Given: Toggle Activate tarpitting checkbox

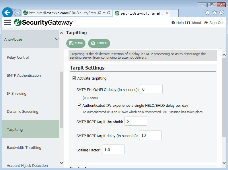Looking at the screenshot, I should point(74,78).
